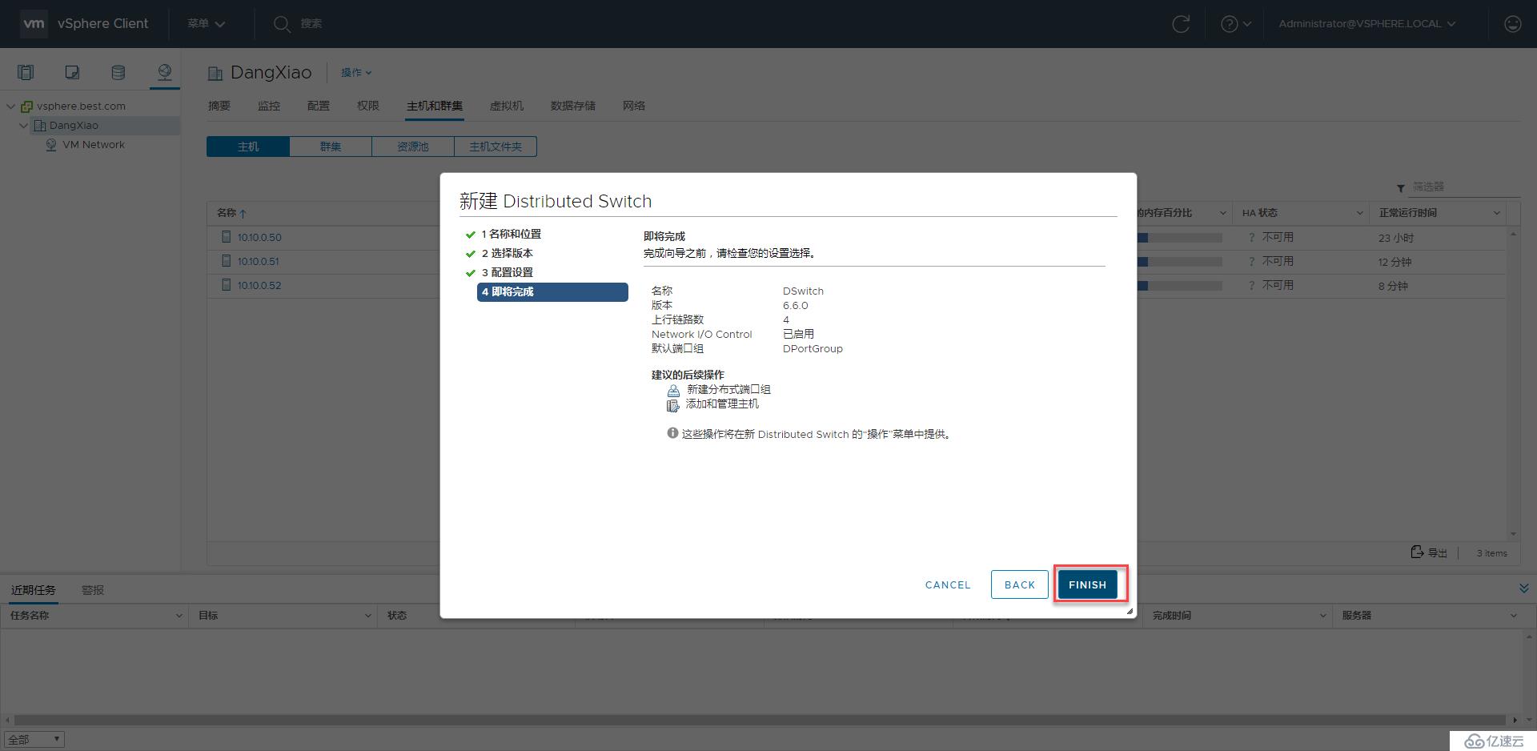Click the smiley feedback icon

(1512, 24)
